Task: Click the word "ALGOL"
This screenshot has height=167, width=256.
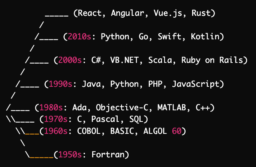Action: 155,131
